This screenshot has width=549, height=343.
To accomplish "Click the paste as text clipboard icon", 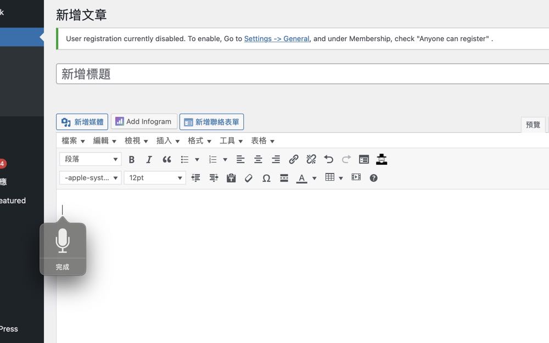I will pyautogui.click(x=231, y=178).
